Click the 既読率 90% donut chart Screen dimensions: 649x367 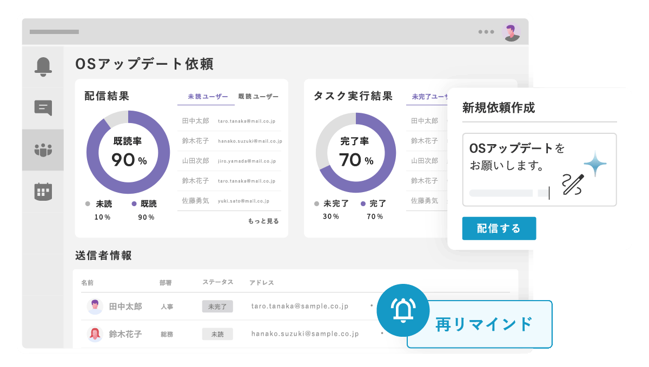click(x=128, y=152)
